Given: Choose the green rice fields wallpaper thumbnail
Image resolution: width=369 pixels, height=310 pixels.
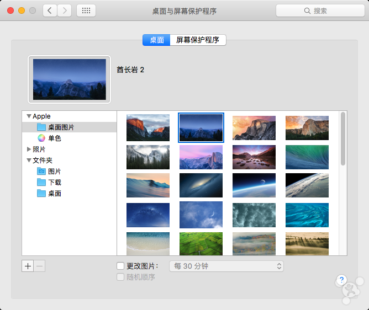Looking at the screenshot, I should click(201, 244).
